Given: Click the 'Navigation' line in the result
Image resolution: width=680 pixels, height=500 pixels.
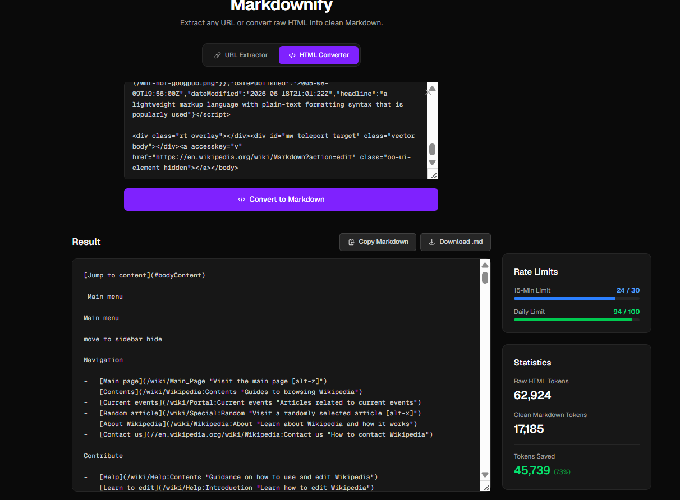Looking at the screenshot, I should tap(103, 360).
